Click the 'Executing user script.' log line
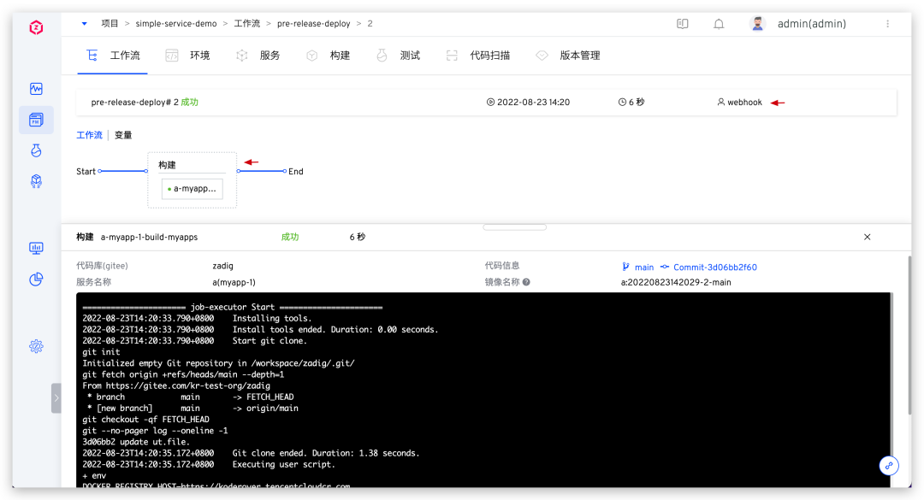Image resolution: width=924 pixels, height=500 pixels. point(209,464)
